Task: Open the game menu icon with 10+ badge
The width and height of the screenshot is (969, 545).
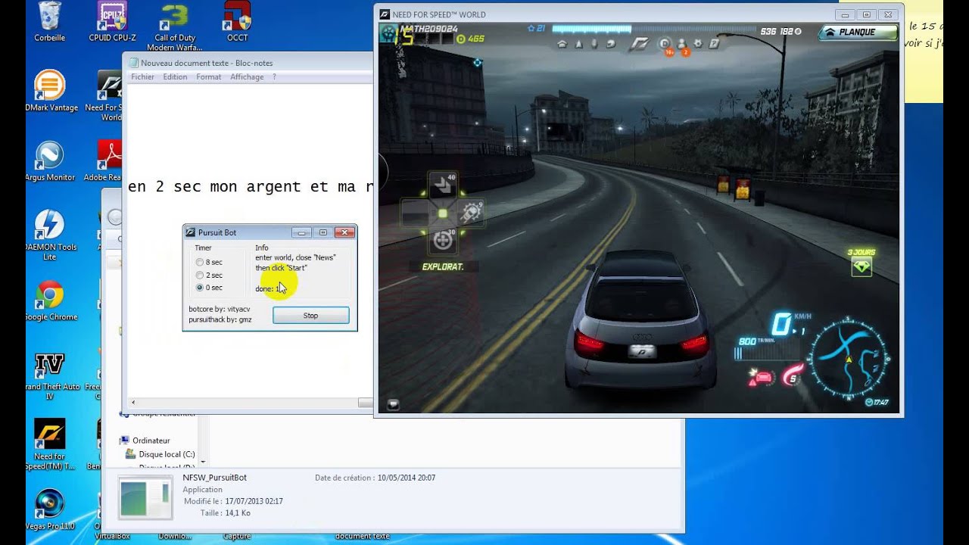Action: [x=665, y=44]
